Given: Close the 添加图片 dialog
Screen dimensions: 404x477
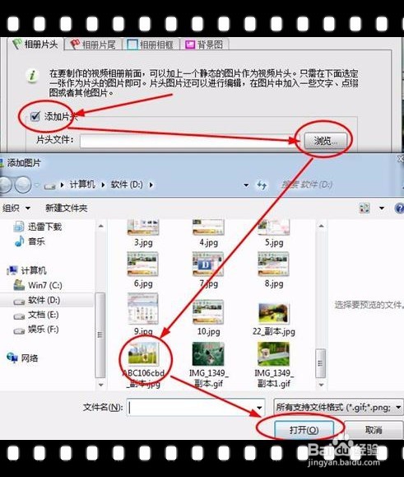Looking at the screenshot, I should click(x=401, y=159).
